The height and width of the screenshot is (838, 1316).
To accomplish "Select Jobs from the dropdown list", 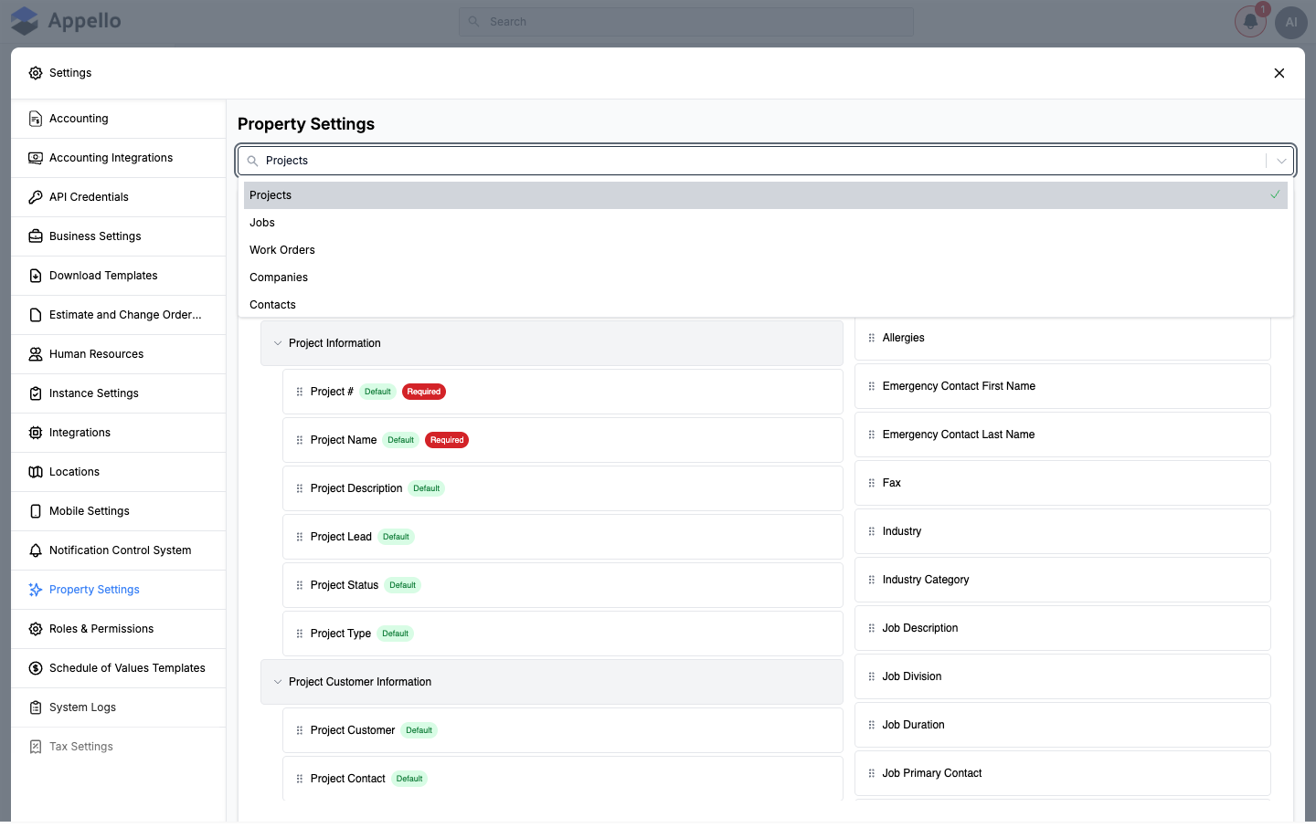I will (x=766, y=223).
